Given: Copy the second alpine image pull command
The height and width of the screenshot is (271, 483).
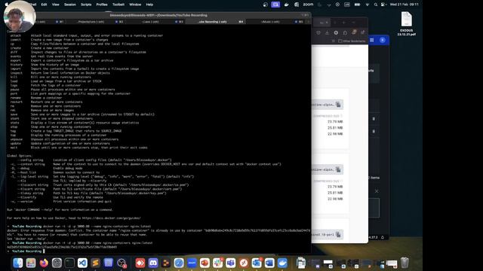Looking at the screenshot, I should [x=338, y=169].
